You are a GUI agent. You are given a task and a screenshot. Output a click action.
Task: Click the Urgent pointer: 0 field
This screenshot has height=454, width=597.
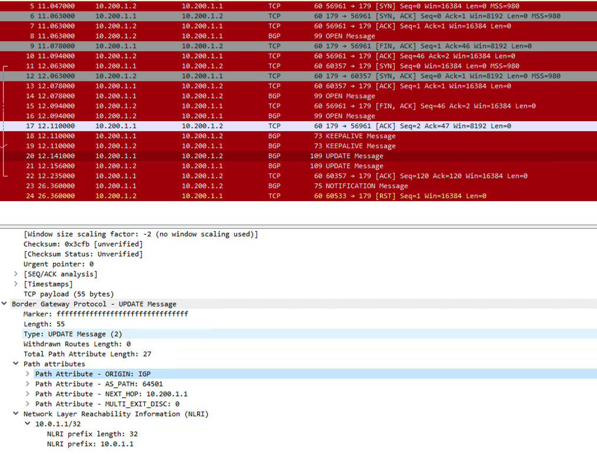coord(58,264)
